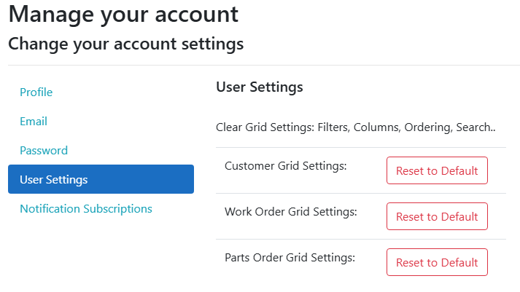
Task: Open the Profile section
Action: click(36, 92)
